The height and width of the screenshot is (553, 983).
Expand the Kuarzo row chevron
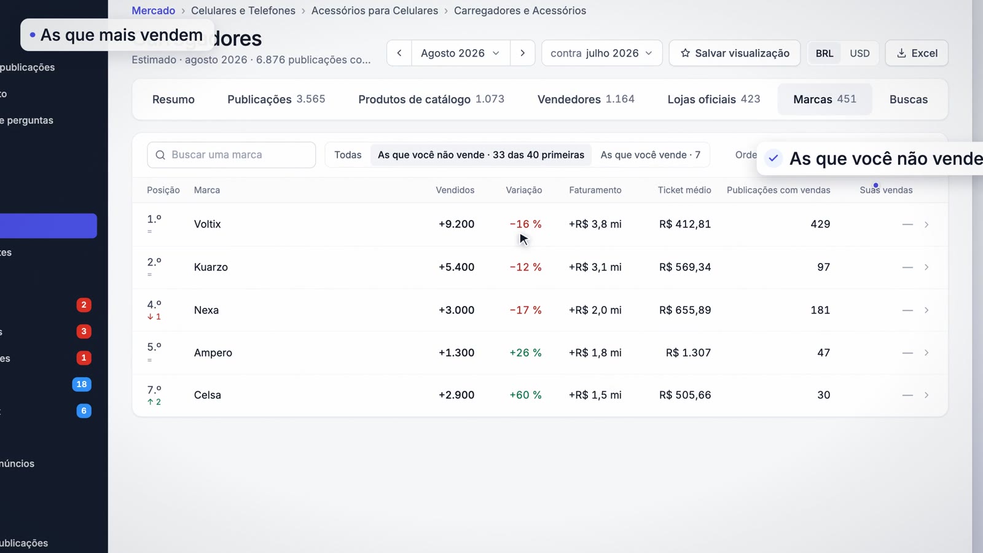(926, 267)
